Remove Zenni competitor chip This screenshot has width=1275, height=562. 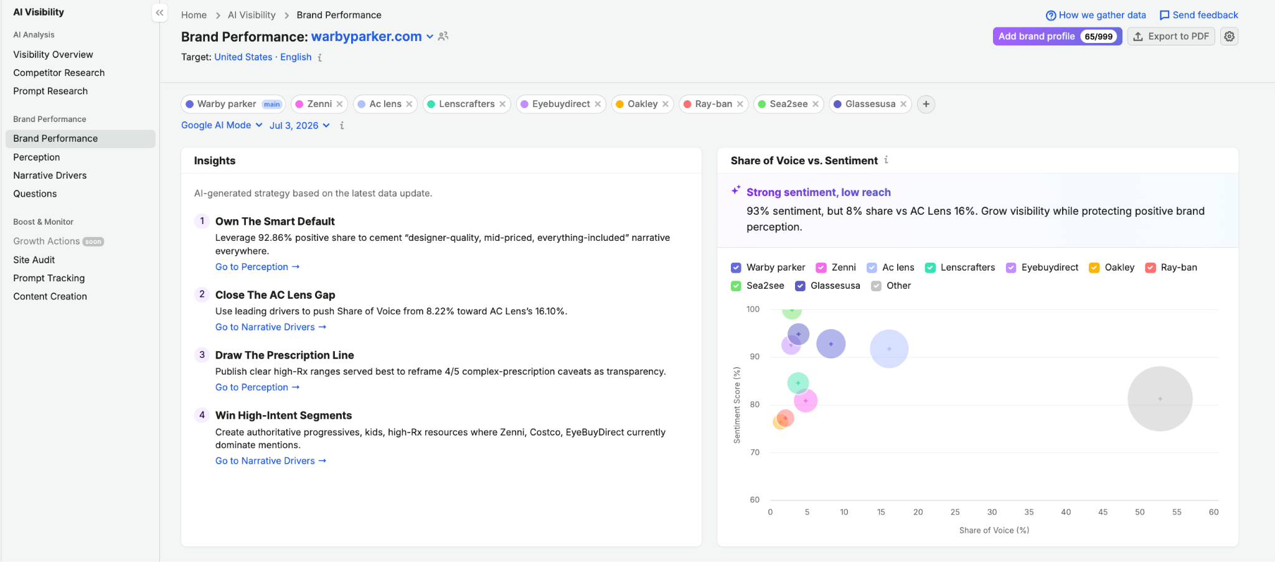click(340, 104)
